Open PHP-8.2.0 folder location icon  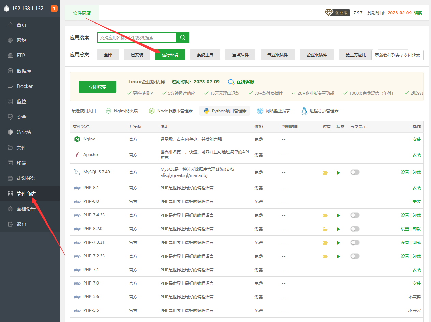click(325, 229)
